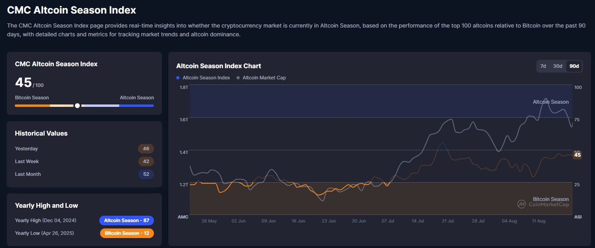595x248 pixels.
Task: Expand the Historical Values section
Action: point(41,133)
